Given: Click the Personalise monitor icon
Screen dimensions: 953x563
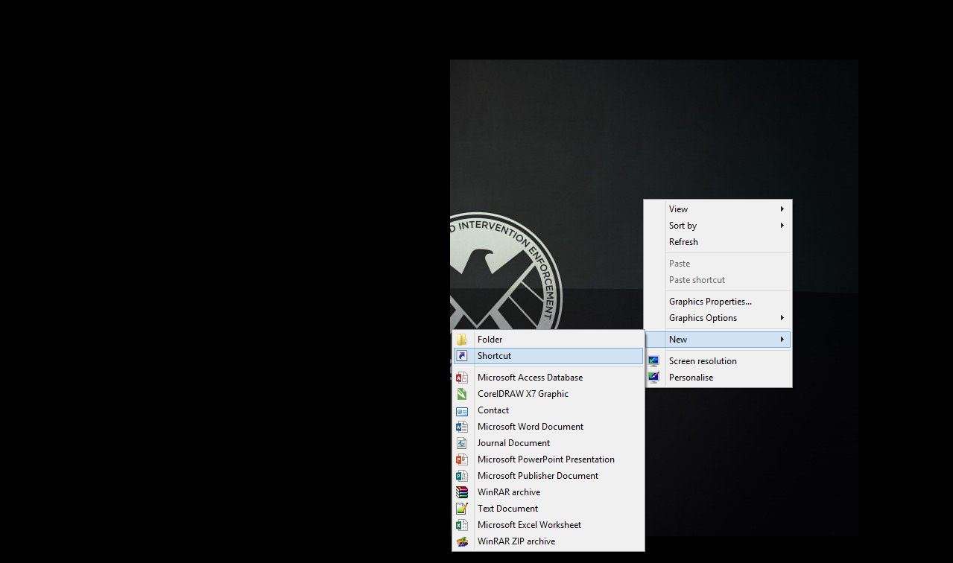Looking at the screenshot, I should click(653, 378).
